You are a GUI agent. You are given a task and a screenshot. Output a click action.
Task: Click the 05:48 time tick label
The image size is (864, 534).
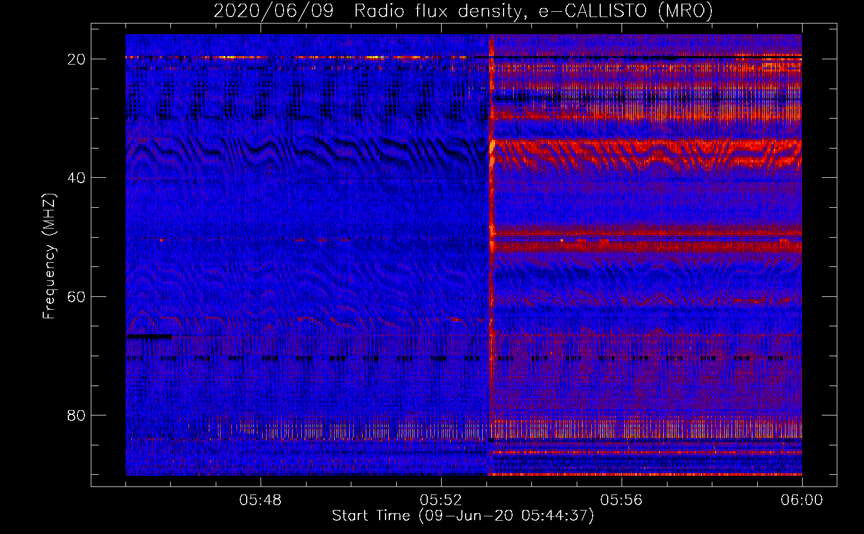click(261, 500)
